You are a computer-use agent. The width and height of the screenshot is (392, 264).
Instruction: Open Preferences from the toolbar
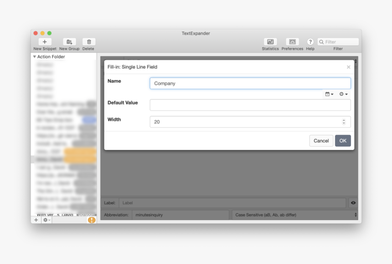(x=292, y=42)
